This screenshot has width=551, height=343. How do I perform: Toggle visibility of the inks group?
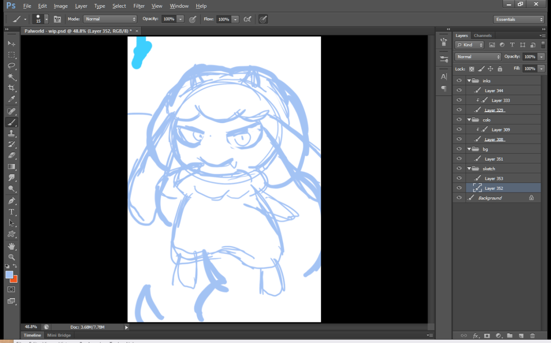[459, 80]
